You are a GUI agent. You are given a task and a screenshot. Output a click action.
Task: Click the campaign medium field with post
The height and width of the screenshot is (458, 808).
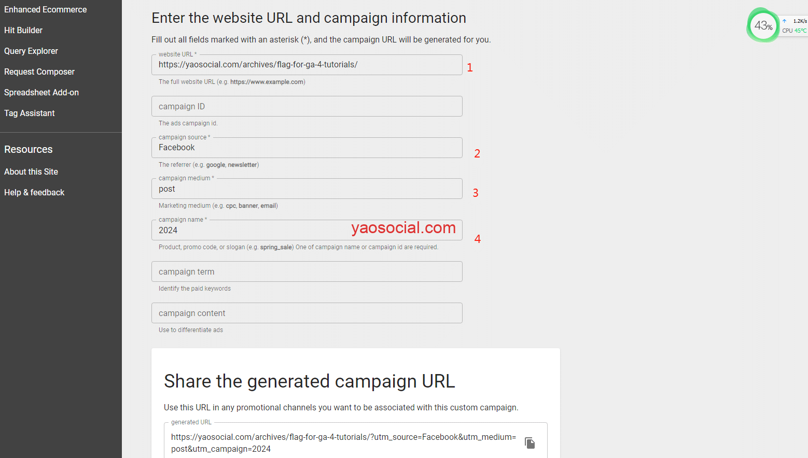pyautogui.click(x=306, y=189)
